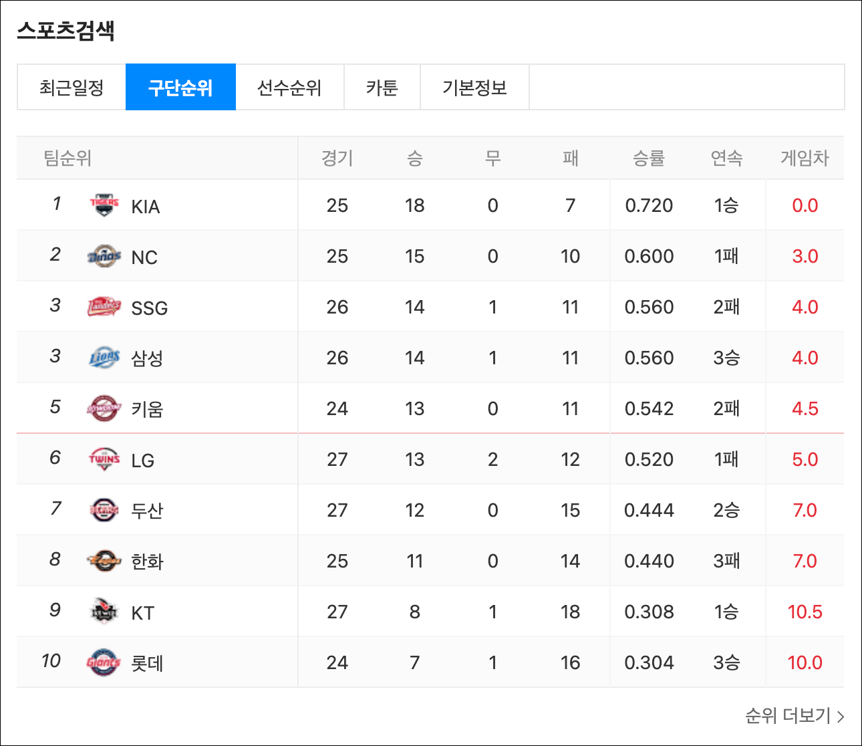
Task: Click the LG Twins team logo
Action: [104, 459]
